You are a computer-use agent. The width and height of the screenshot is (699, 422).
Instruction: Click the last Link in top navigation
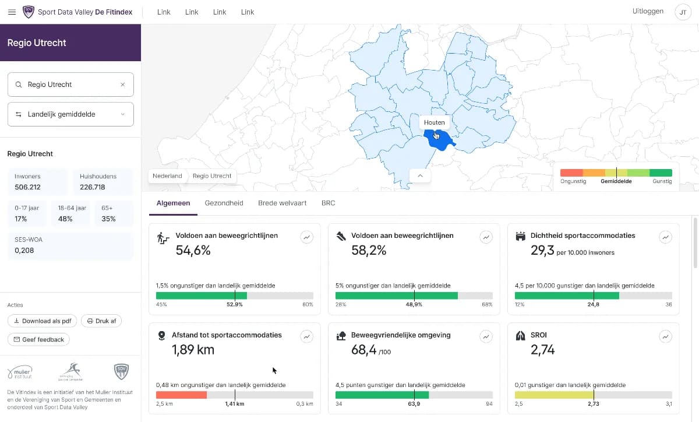(248, 12)
